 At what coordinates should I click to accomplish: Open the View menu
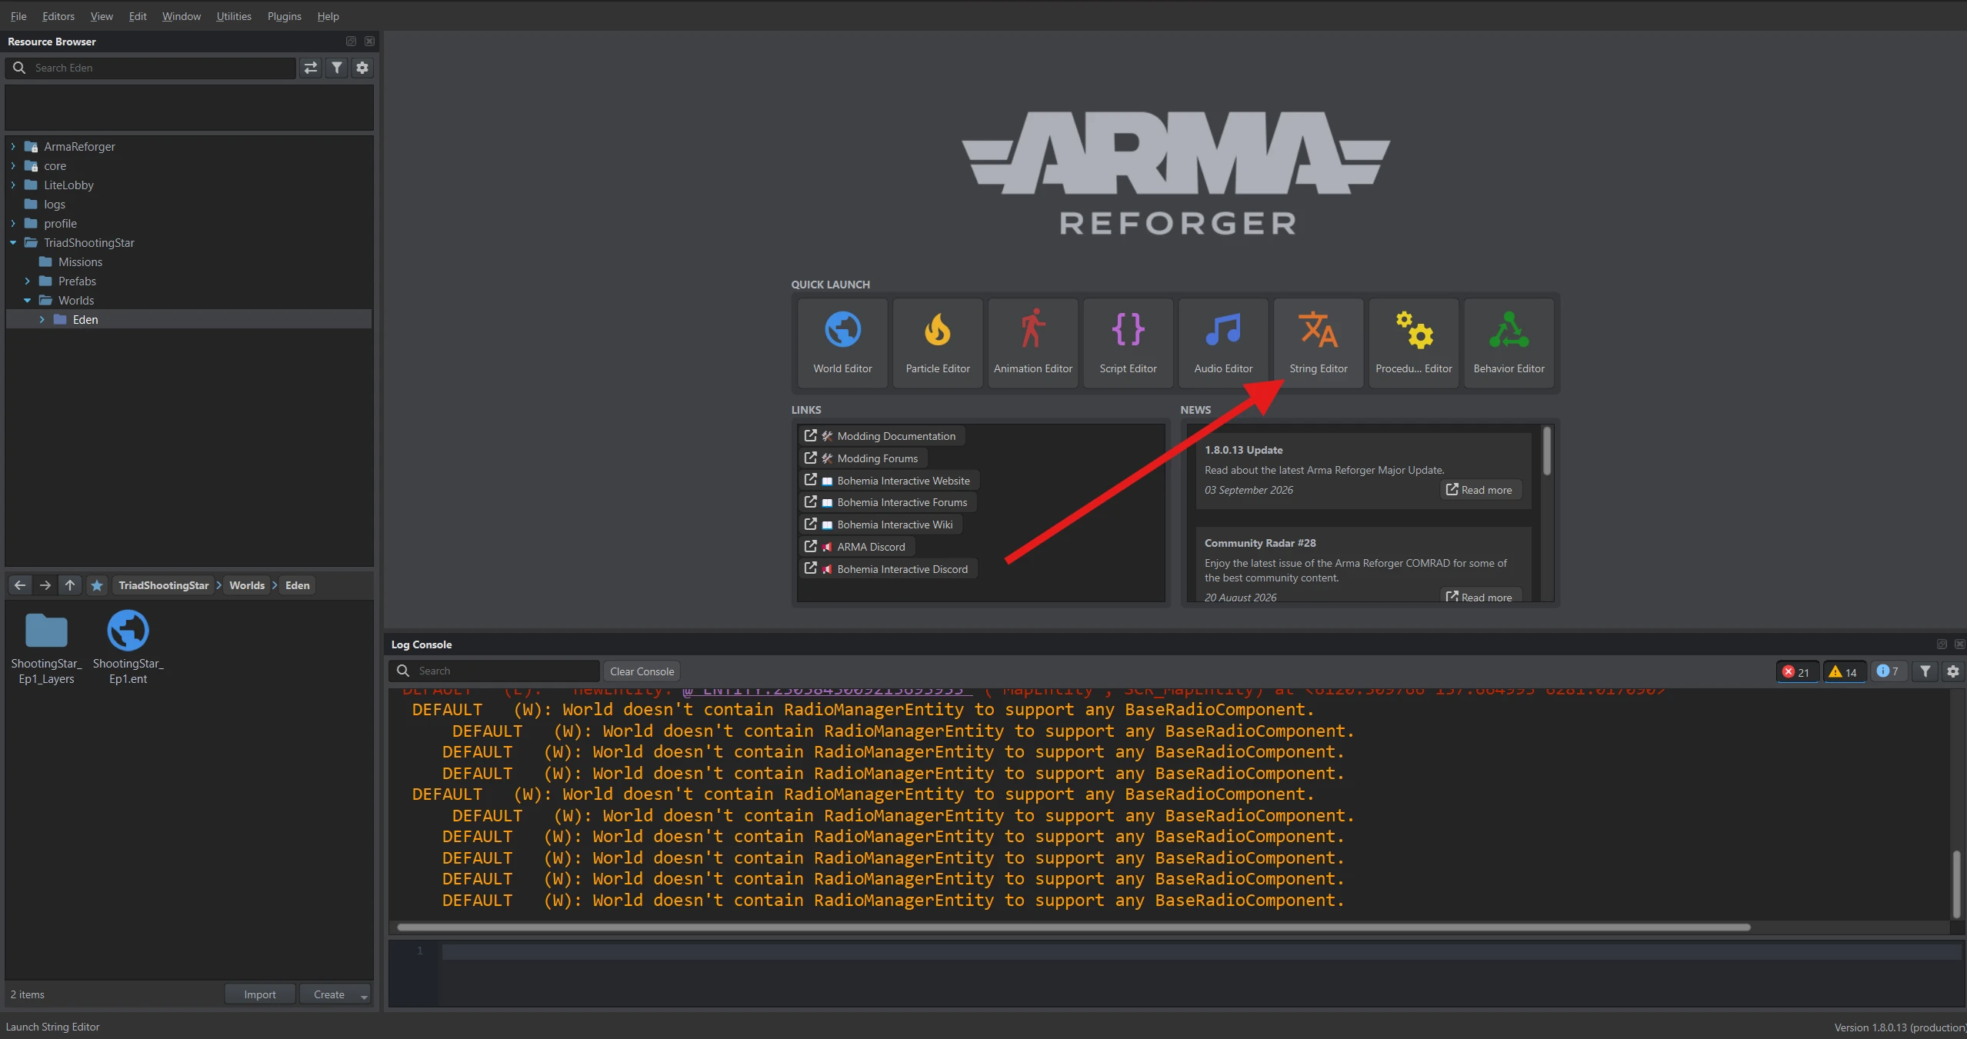click(102, 16)
